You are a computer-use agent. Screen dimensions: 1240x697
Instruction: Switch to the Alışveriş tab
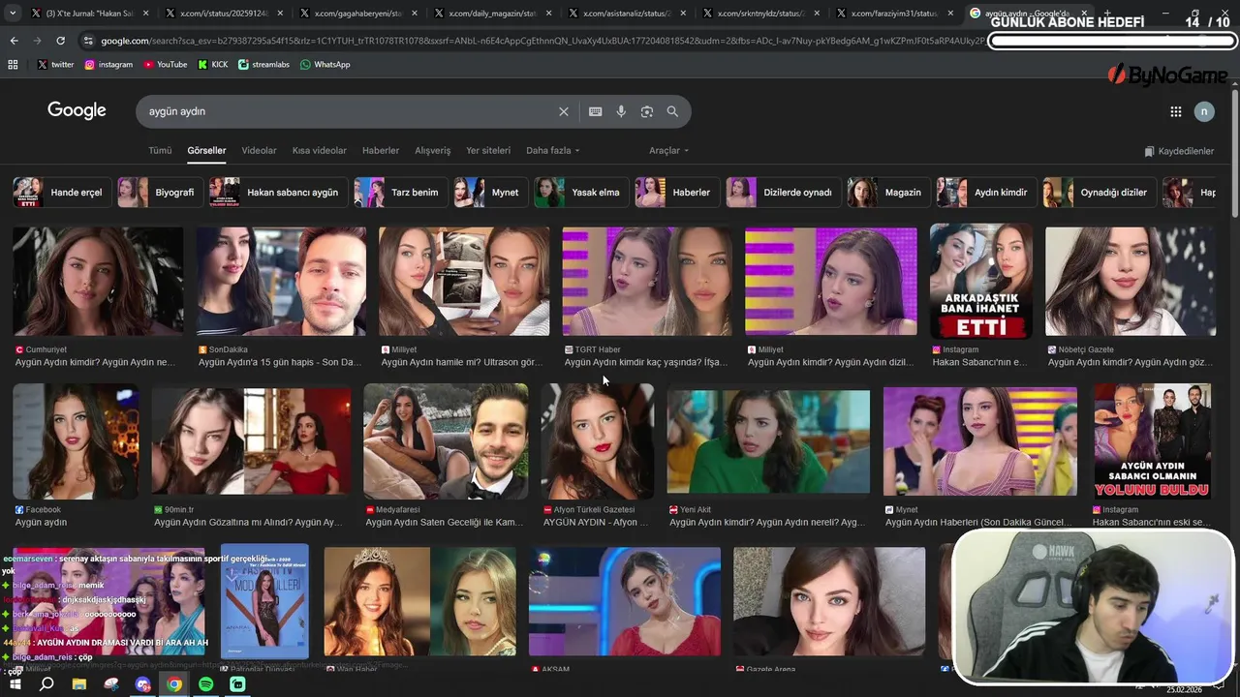(433, 150)
